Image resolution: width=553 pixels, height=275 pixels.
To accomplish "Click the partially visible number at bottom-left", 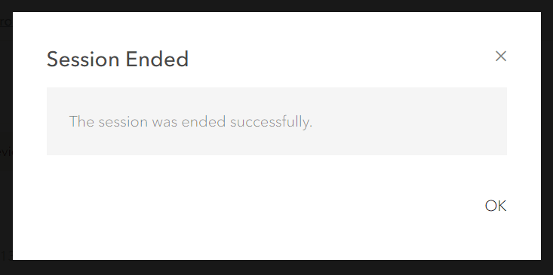I will (x=6, y=255).
